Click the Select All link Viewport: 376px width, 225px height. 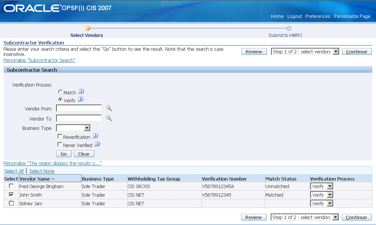[x=14, y=171]
